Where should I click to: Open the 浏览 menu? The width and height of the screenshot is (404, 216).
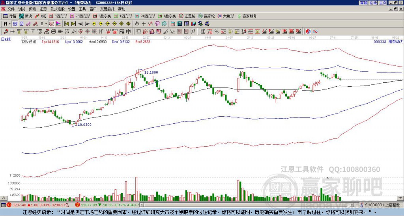tap(22, 9)
